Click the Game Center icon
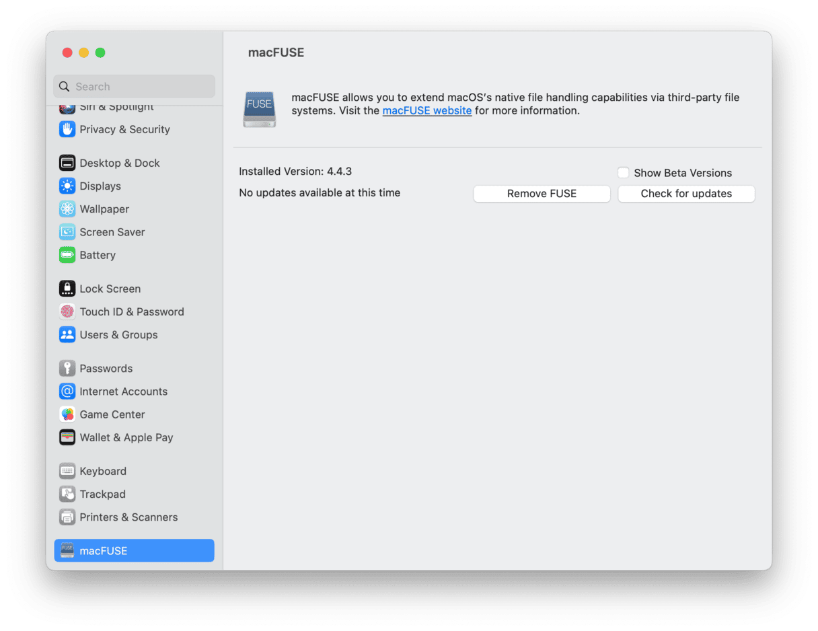This screenshot has width=818, height=631. coord(67,414)
